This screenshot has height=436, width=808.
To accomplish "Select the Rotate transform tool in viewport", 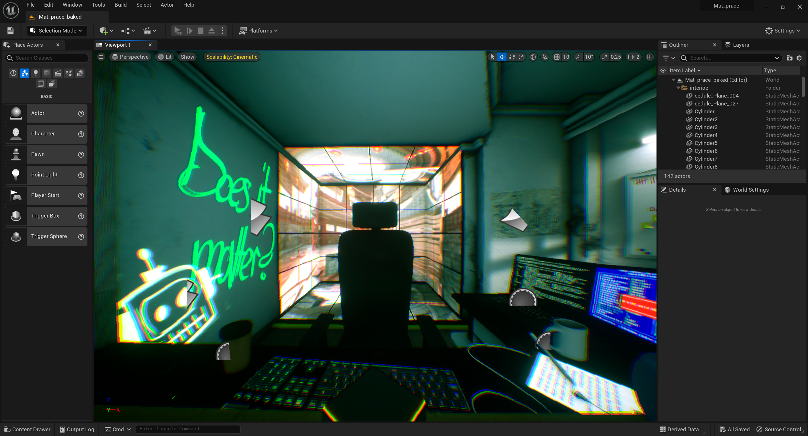I will [512, 57].
